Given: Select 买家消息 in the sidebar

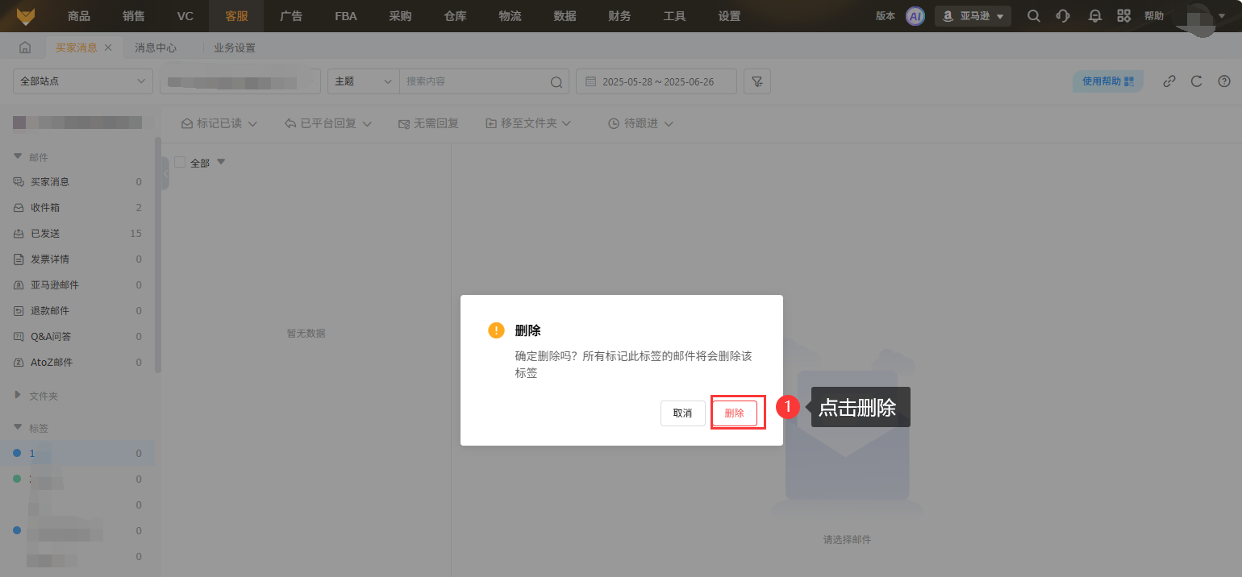Looking at the screenshot, I should click(x=77, y=182).
